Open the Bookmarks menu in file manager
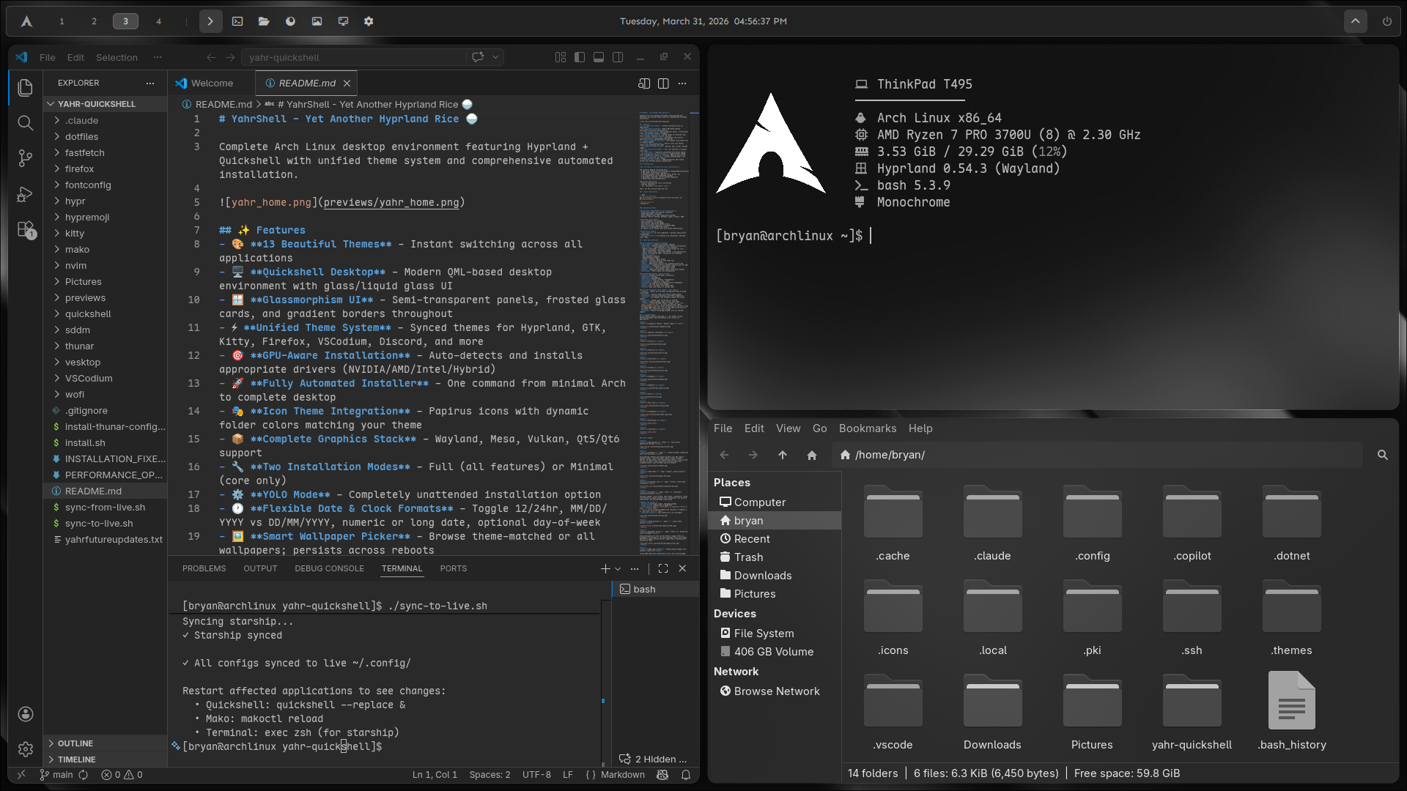 point(868,428)
